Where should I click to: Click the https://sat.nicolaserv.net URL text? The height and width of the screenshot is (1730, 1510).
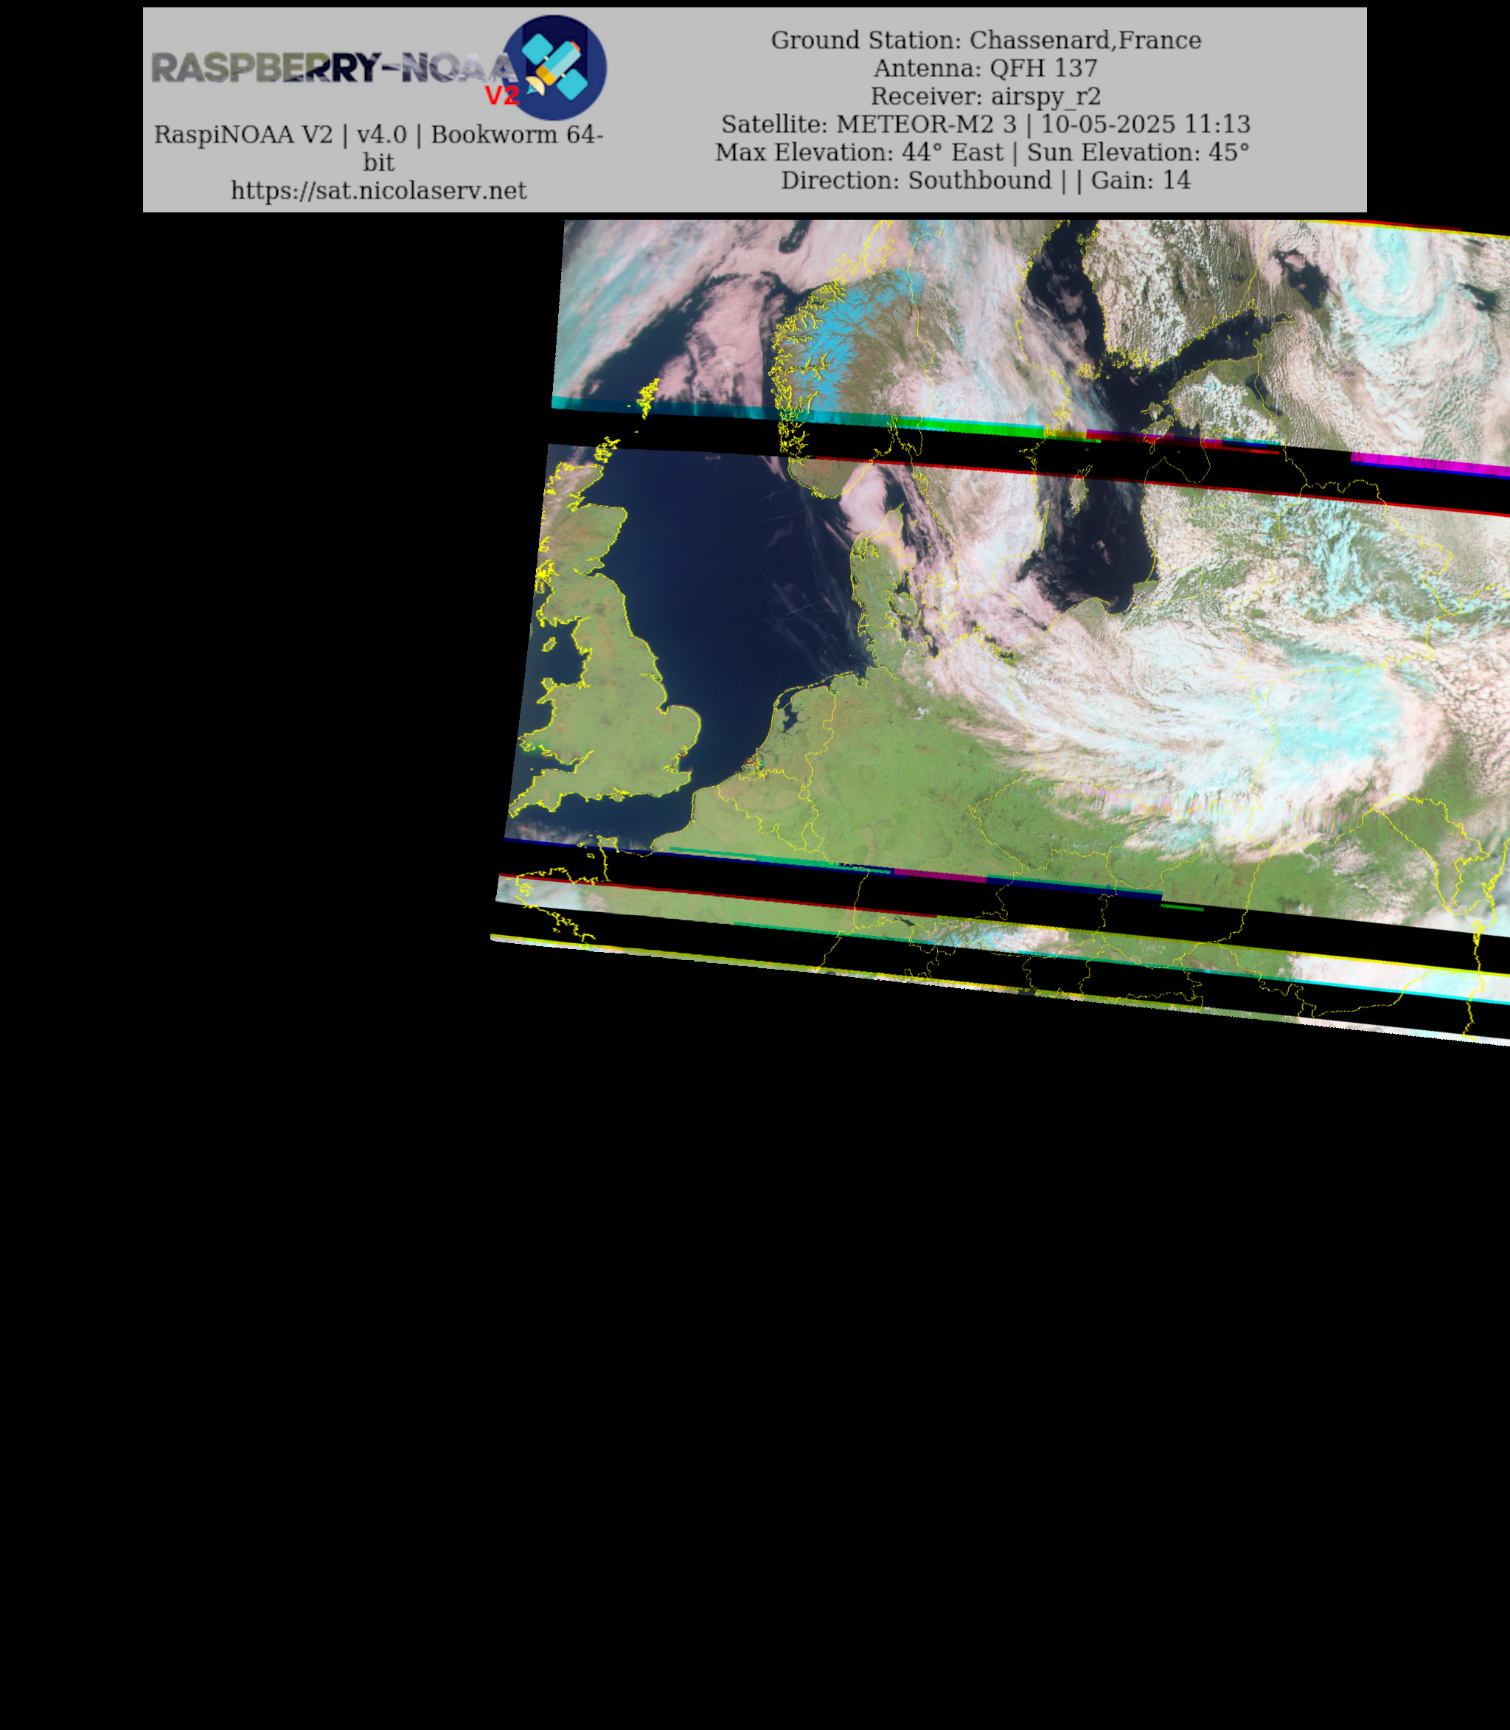[378, 190]
